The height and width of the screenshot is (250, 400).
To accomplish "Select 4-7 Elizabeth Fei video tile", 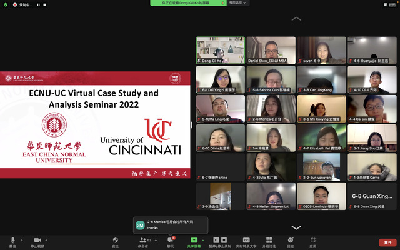I will pyautogui.click(x=322, y=137).
